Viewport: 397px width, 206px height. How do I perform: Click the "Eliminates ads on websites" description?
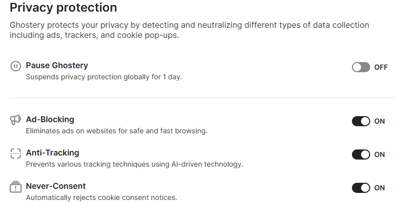[116, 131]
